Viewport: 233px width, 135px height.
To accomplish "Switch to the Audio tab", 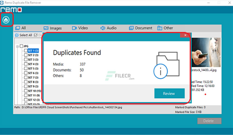I will (x=108, y=28).
